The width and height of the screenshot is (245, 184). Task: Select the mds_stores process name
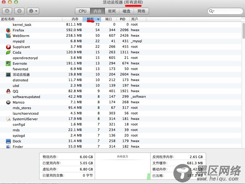pyautogui.click(x=22, y=108)
